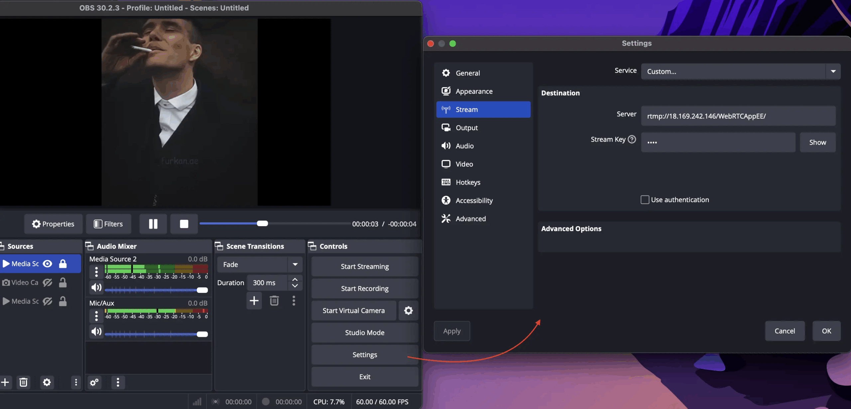Decrease transition duration with down arrow
Viewport: 851px width, 409px height.
click(295, 286)
